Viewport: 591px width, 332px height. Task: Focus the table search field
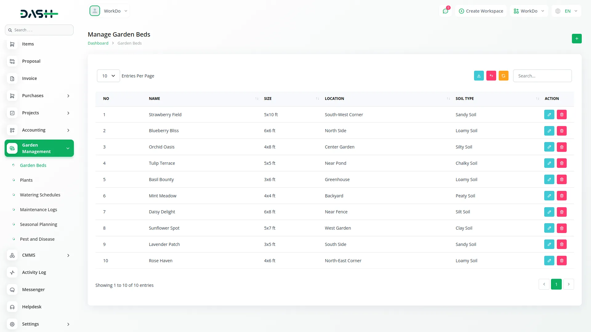click(x=542, y=76)
